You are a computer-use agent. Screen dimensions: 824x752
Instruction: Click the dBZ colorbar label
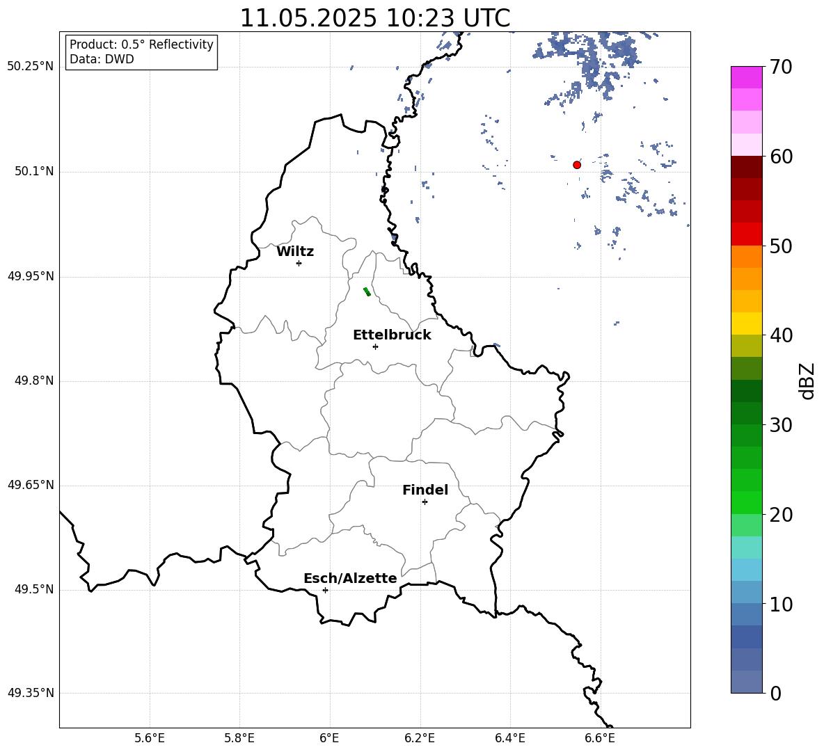(806, 381)
